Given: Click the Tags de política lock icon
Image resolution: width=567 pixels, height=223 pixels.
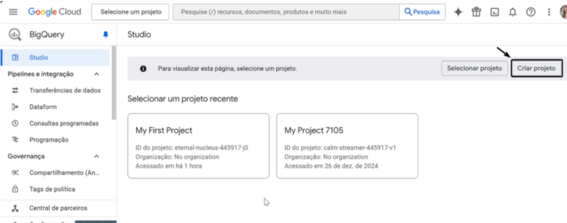Looking at the screenshot, I should coord(15,189).
